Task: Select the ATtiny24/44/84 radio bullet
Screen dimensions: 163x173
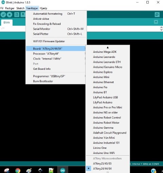Action: (x=89, y=169)
